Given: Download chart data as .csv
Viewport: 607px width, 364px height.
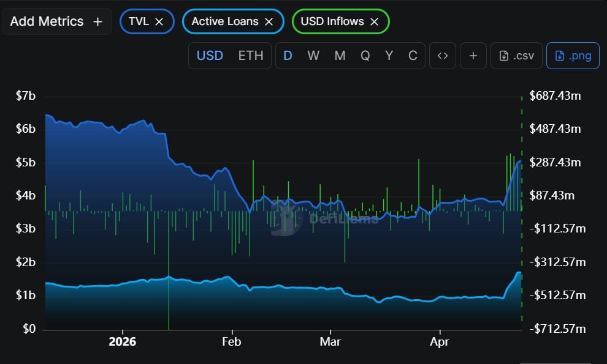Looking at the screenshot, I should coord(516,56).
